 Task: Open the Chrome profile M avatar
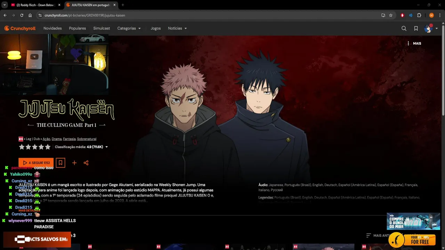pos(431,15)
